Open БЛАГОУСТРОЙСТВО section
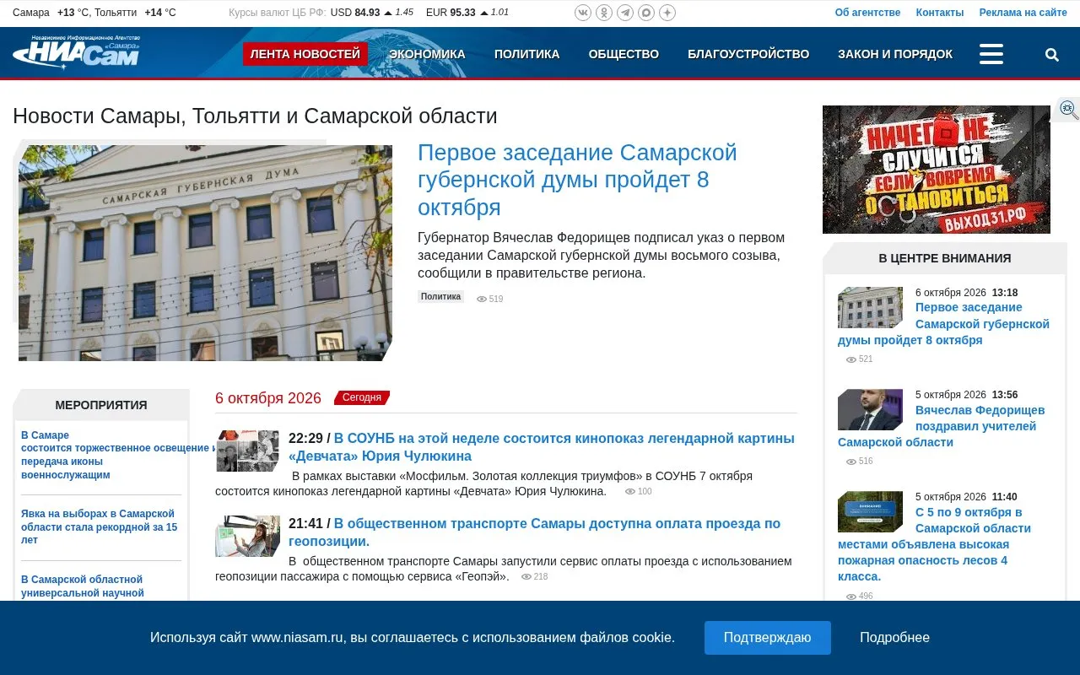 (x=748, y=54)
